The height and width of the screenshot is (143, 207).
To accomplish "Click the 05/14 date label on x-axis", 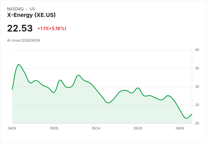I will [96, 128].
